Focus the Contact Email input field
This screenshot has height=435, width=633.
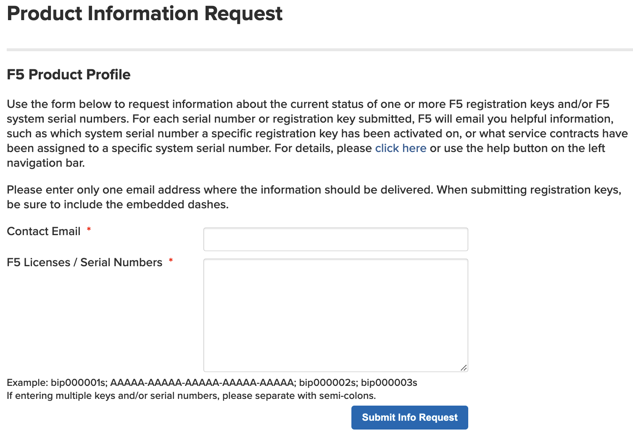[x=335, y=239]
